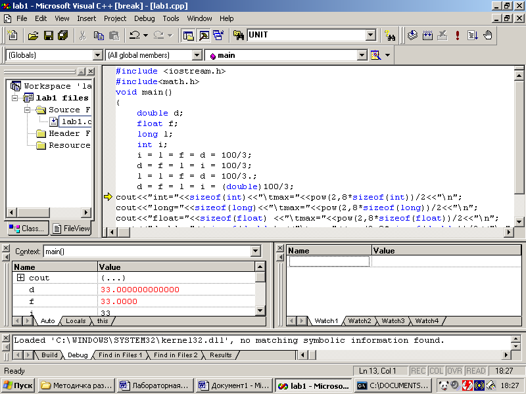526x394 pixels.
Task: Click the Paste clipboard icon
Action: [114, 35]
